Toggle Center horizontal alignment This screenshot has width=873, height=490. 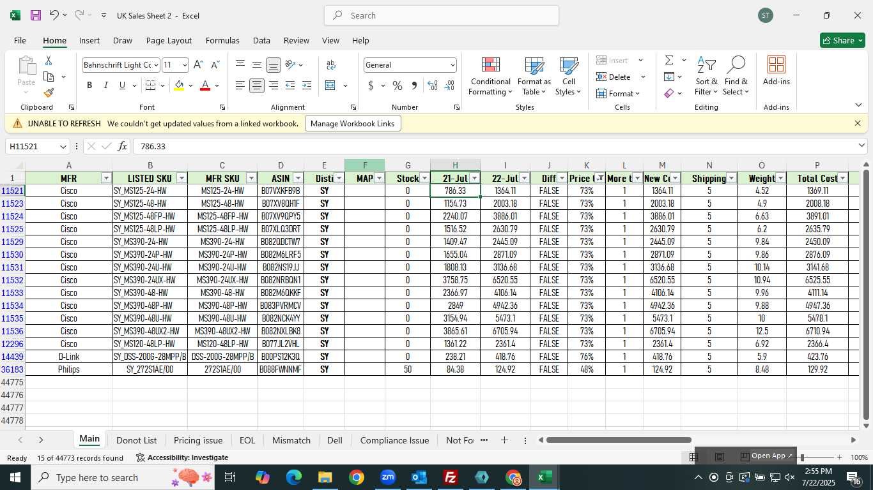click(257, 85)
